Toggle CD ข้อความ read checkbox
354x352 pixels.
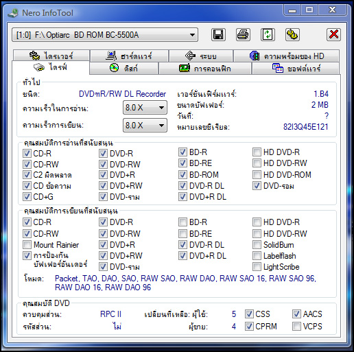click(x=27, y=185)
